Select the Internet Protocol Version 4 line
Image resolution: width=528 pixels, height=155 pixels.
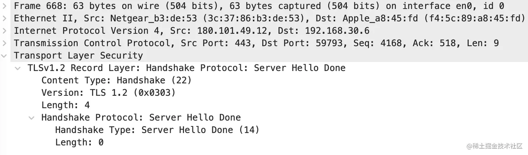tap(264, 31)
